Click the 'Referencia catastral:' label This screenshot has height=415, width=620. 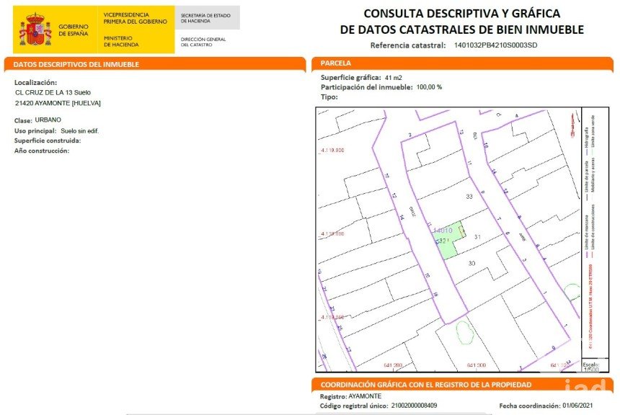(x=408, y=45)
